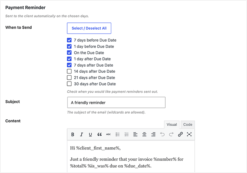Undo last edit in editor
247x173 pixels.
pos(162,134)
